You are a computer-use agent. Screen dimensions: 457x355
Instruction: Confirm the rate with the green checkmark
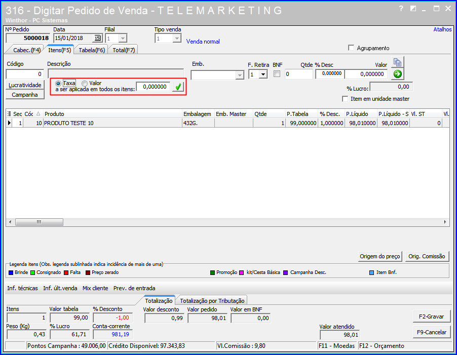pyautogui.click(x=178, y=87)
